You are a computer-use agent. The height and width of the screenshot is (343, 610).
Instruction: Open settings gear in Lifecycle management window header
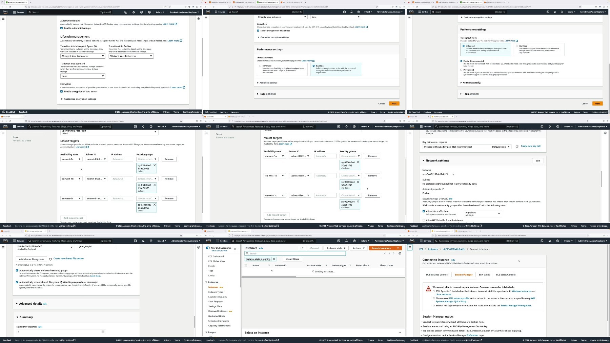pyautogui.click(x=149, y=12)
